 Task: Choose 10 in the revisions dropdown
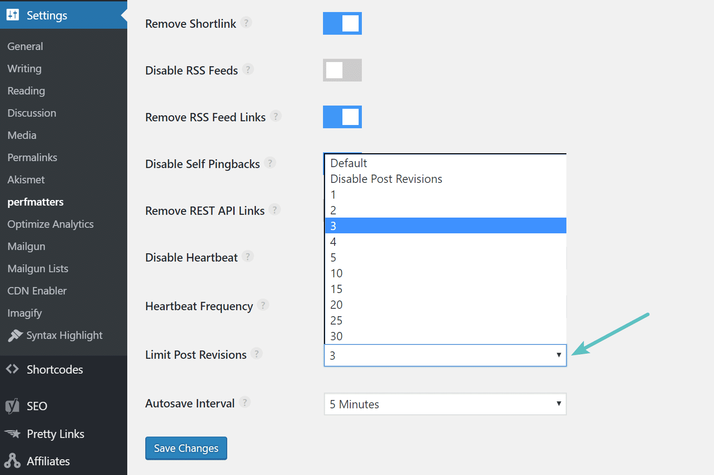pos(336,273)
